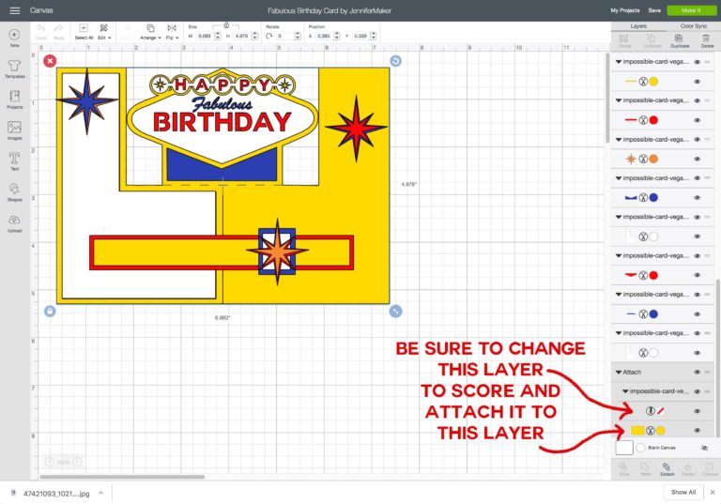Viewport: 721px width, 504px height.
Task: Click the Blank Canvas color circle
Action: pos(640,448)
